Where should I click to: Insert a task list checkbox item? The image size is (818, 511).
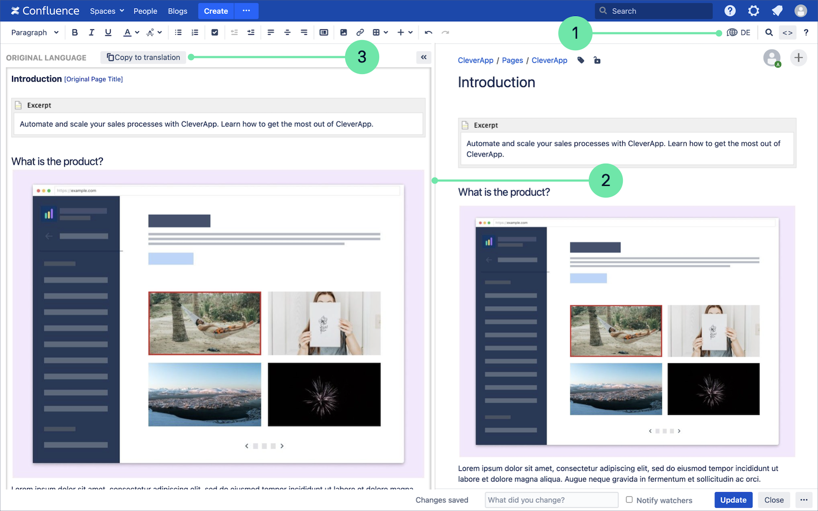(215, 32)
